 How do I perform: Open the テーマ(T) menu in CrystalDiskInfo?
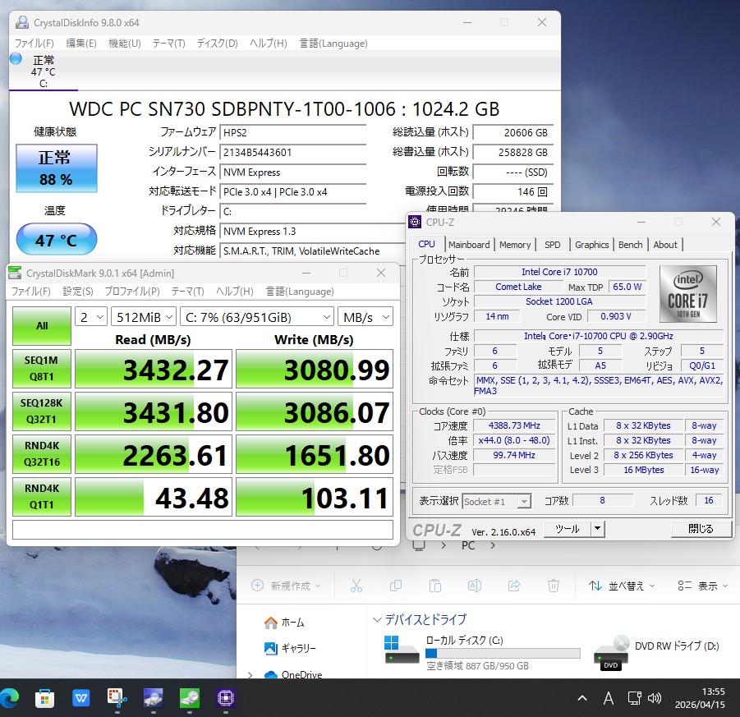168,44
